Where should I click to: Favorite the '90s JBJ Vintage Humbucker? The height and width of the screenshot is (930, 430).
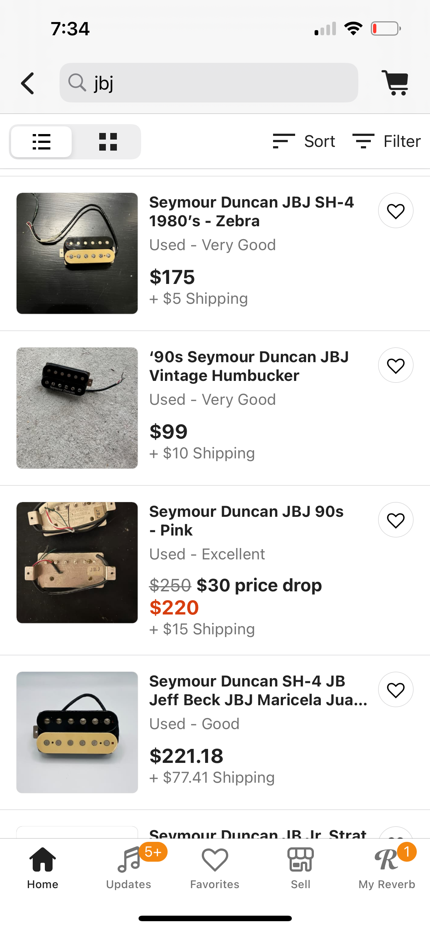point(395,365)
